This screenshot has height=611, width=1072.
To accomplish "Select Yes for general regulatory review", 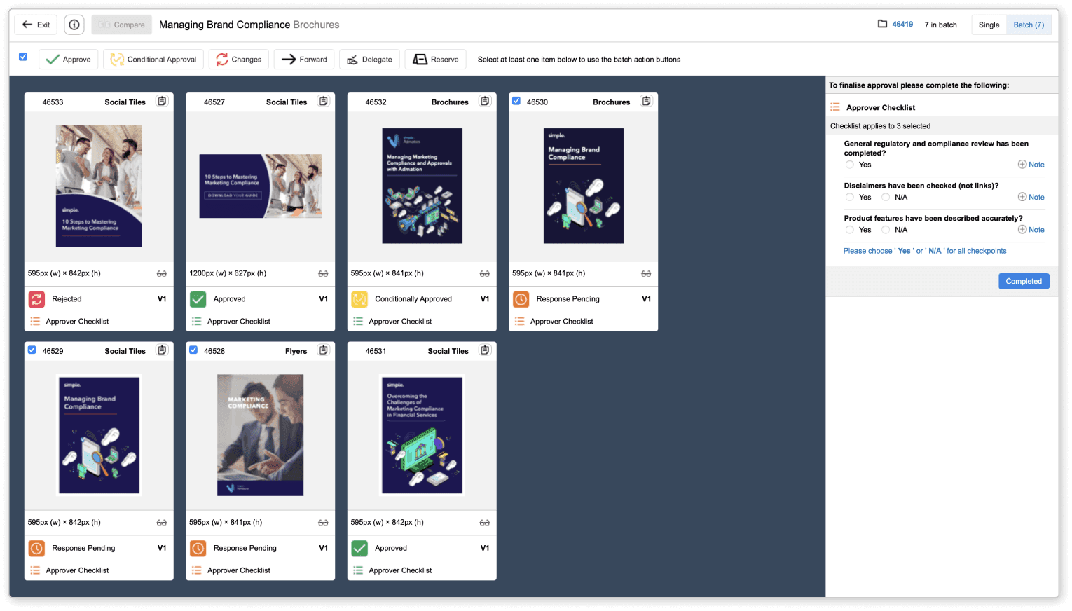I will (850, 165).
